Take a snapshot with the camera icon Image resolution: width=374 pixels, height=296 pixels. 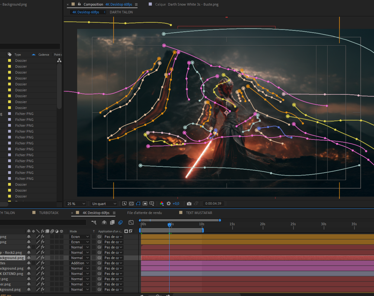click(189, 204)
